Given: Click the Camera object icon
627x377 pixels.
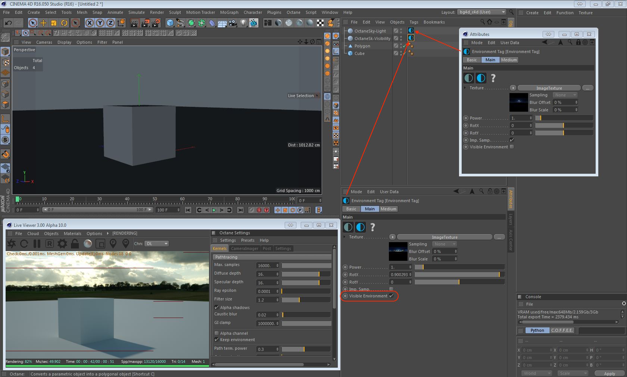Looking at the screenshot, I should [x=233, y=23].
